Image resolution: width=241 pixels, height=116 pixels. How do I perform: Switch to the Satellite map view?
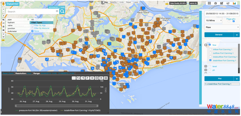tap(113, 2)
